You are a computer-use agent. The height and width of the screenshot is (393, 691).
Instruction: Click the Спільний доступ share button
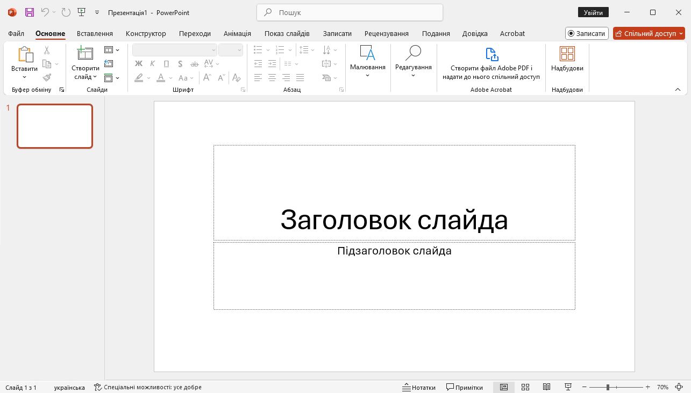(649, 33)
